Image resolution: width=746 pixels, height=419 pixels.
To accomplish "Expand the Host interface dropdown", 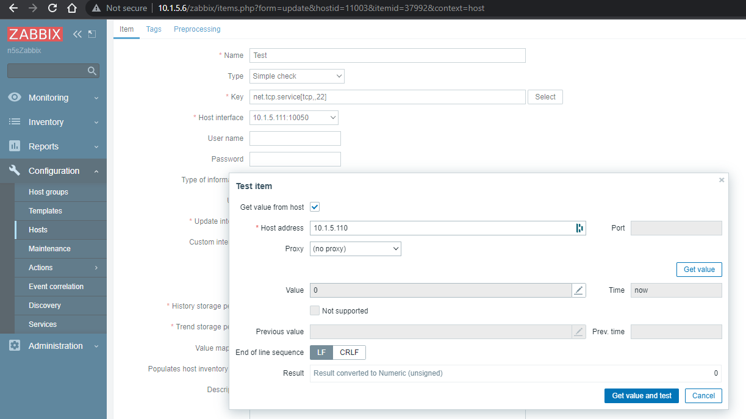I will coord(294,118).
